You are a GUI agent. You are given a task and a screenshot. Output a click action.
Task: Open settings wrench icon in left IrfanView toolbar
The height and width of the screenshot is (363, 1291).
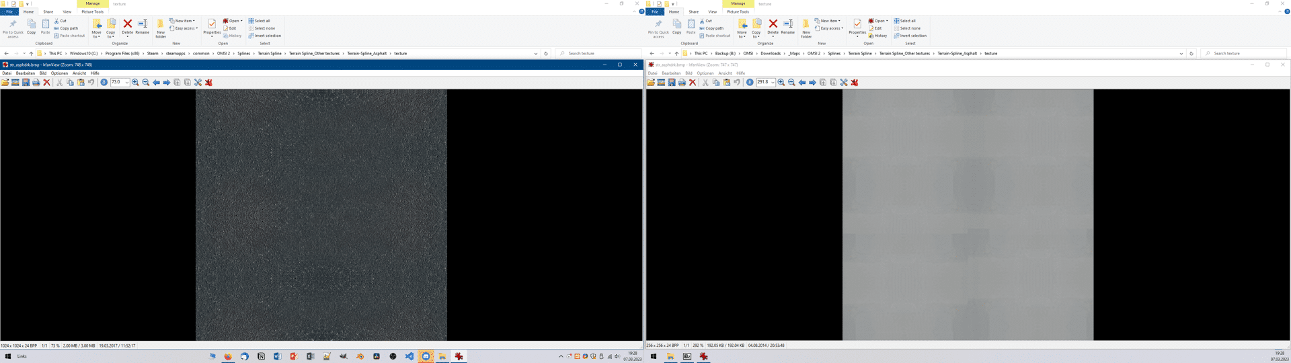(198, 83)
